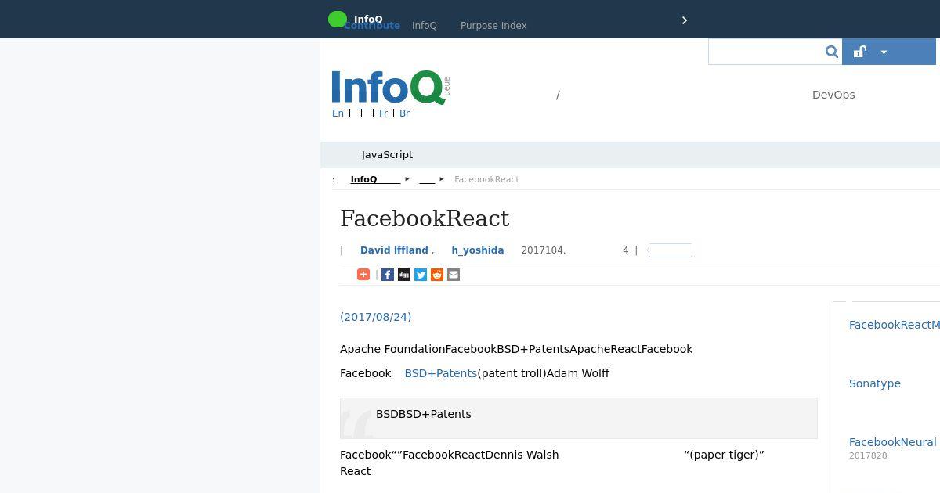Open the Sonatype sidebar link
Screen dimensions: 940x493
point(875,383)
